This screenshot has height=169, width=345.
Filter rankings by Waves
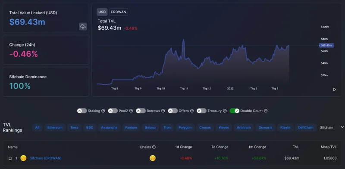pyautogui.click(x=224, y=128)
